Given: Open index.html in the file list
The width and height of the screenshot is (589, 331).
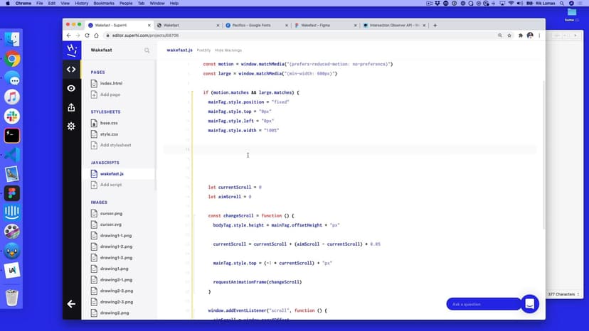Looking at the screenshot, I should 111,83.
